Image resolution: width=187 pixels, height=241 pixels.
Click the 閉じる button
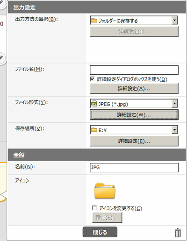100,232
